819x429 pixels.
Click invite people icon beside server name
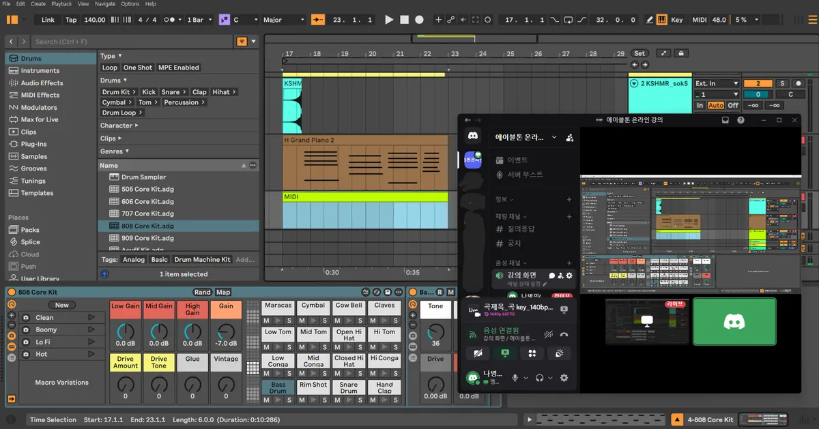pyautogui.click(x=570, y=137)
